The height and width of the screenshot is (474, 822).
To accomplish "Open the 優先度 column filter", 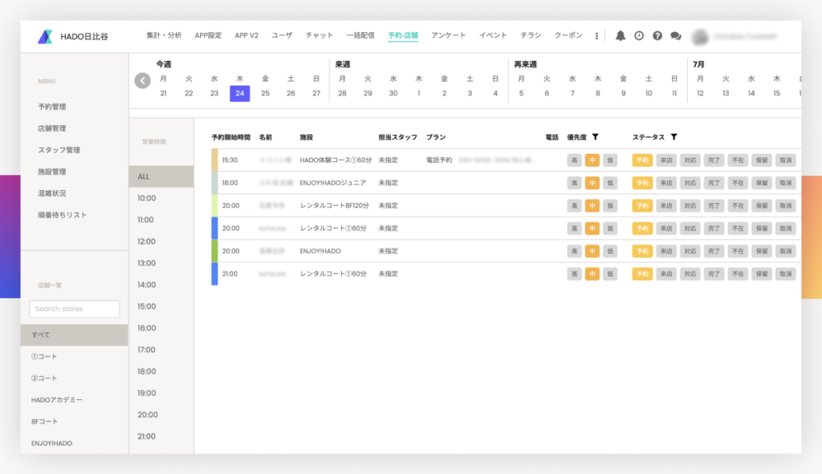I will (x=595, y=137).
